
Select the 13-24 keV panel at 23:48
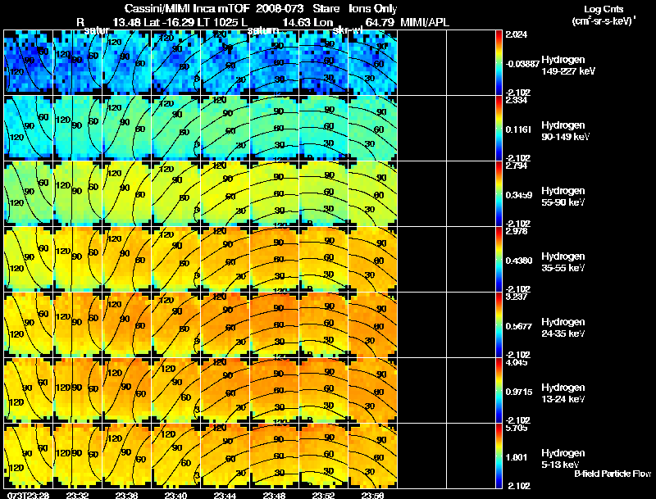click(275, 390)
